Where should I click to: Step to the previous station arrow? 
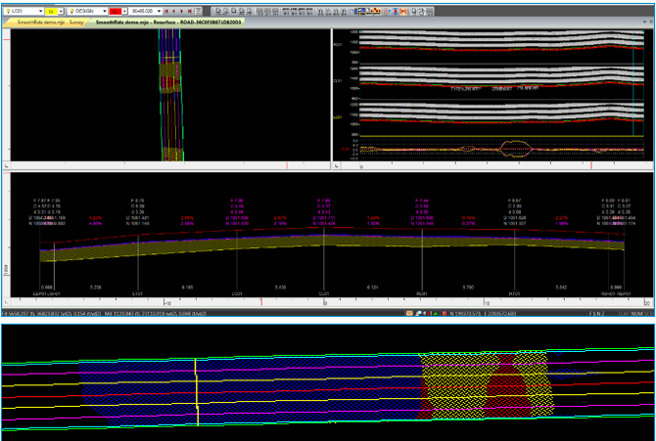tap(173, 10)
